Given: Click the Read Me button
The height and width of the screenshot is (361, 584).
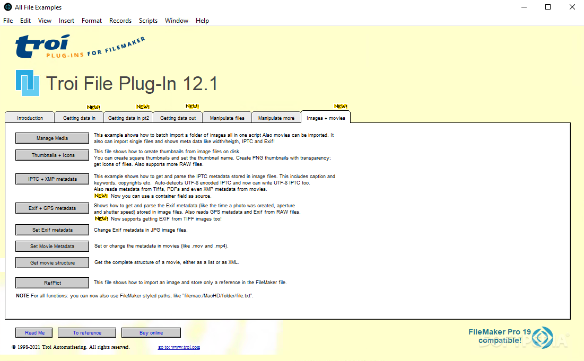Looking at the screenshot, I should coord(34,333).
